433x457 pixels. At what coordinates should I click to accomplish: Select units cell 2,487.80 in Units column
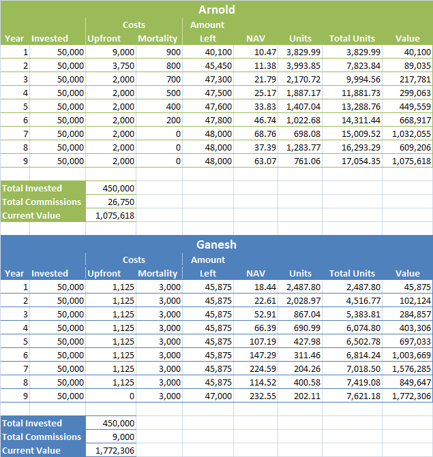(x=303, y=287)
